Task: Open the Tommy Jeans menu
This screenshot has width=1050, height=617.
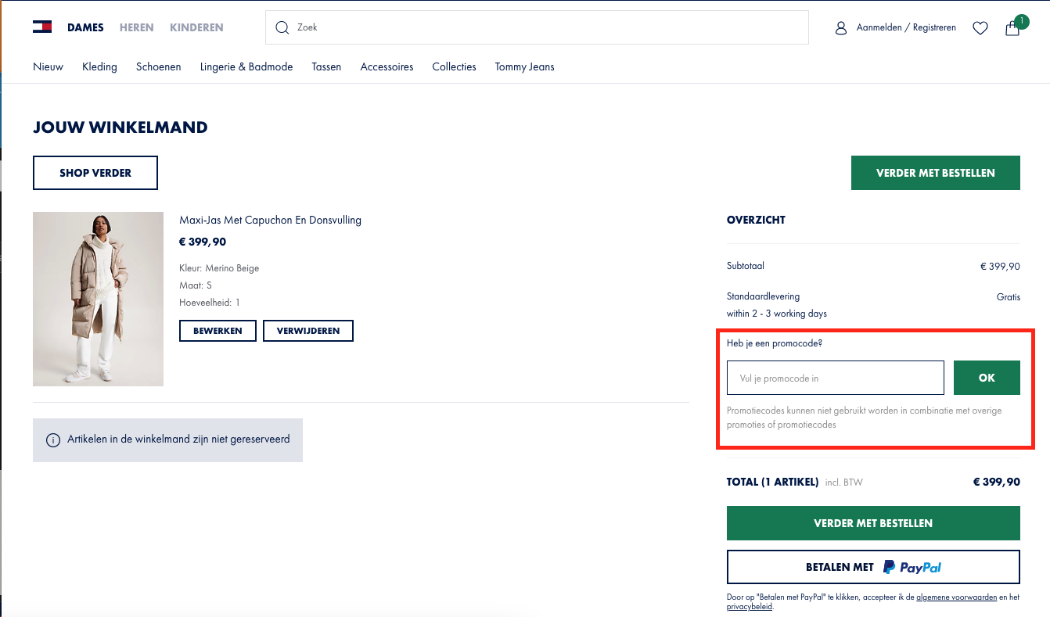Action: click(x=524, y=67)
